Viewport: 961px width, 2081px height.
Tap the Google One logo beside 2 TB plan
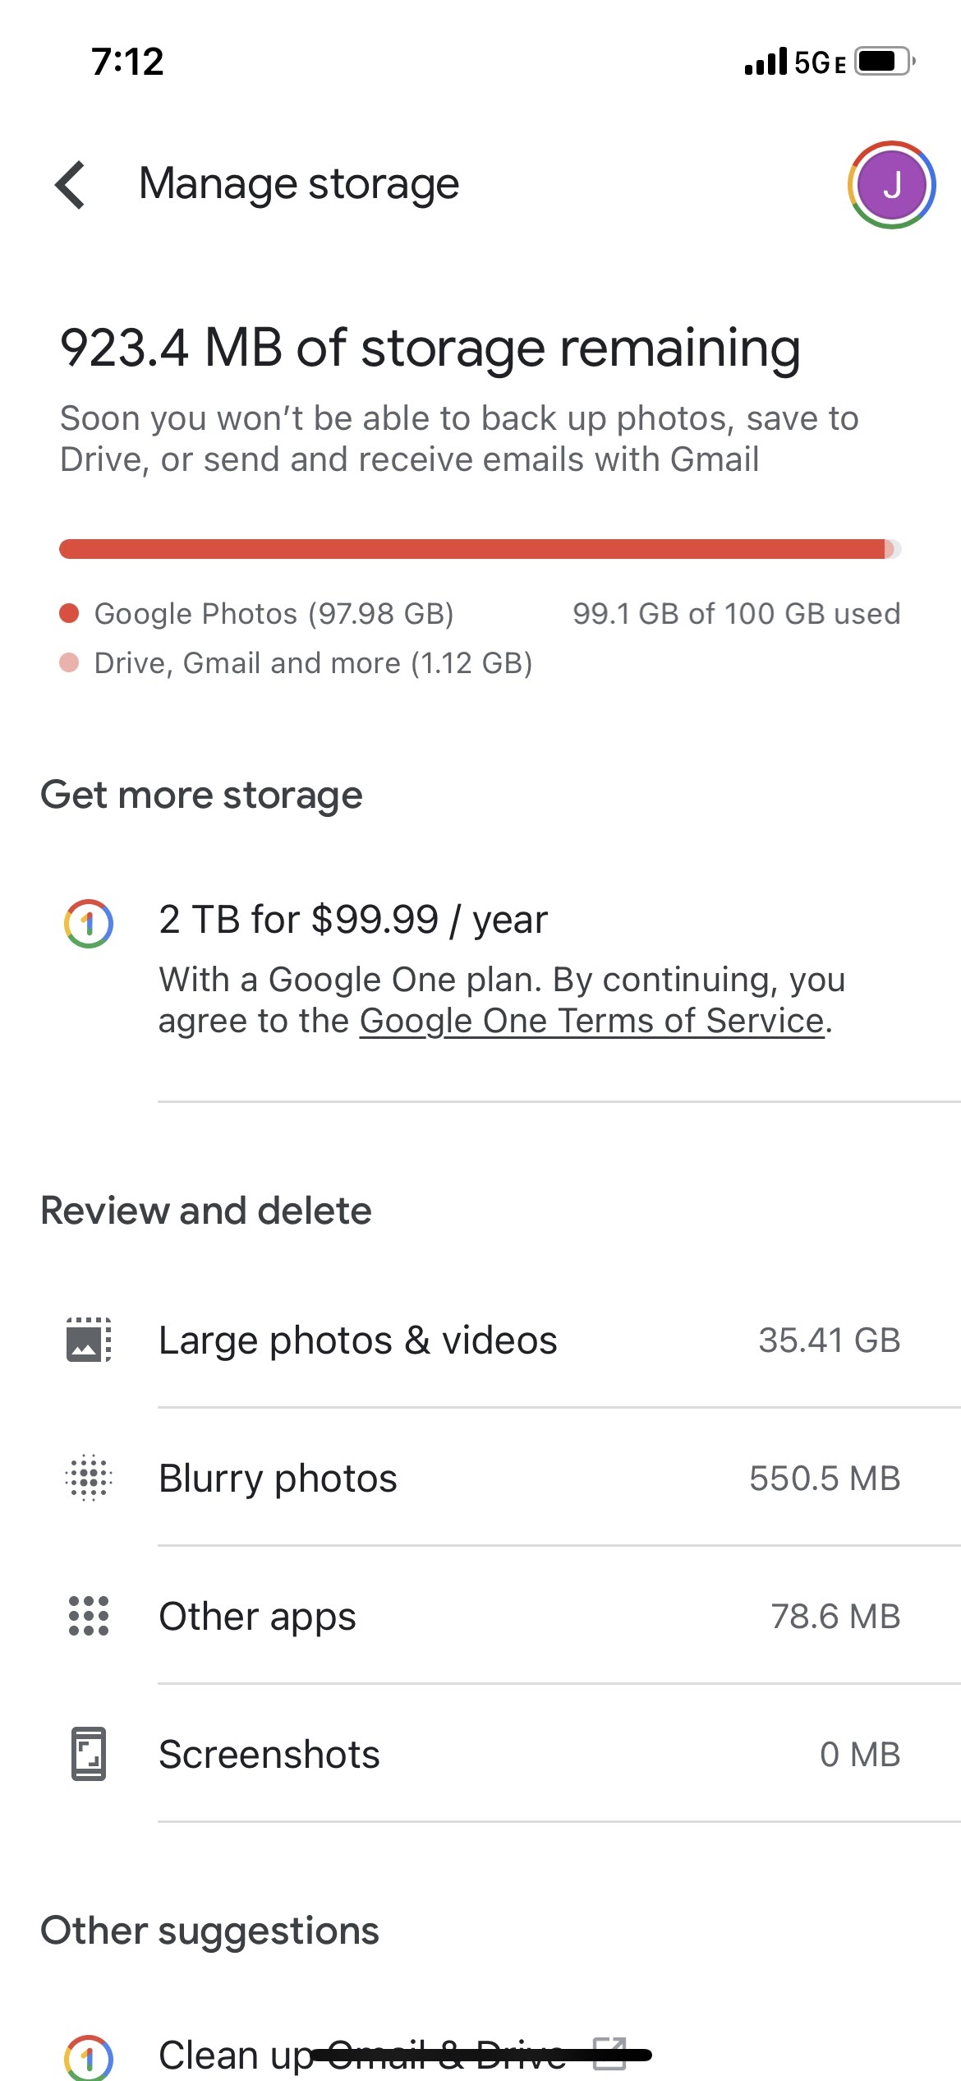(89, 923)
